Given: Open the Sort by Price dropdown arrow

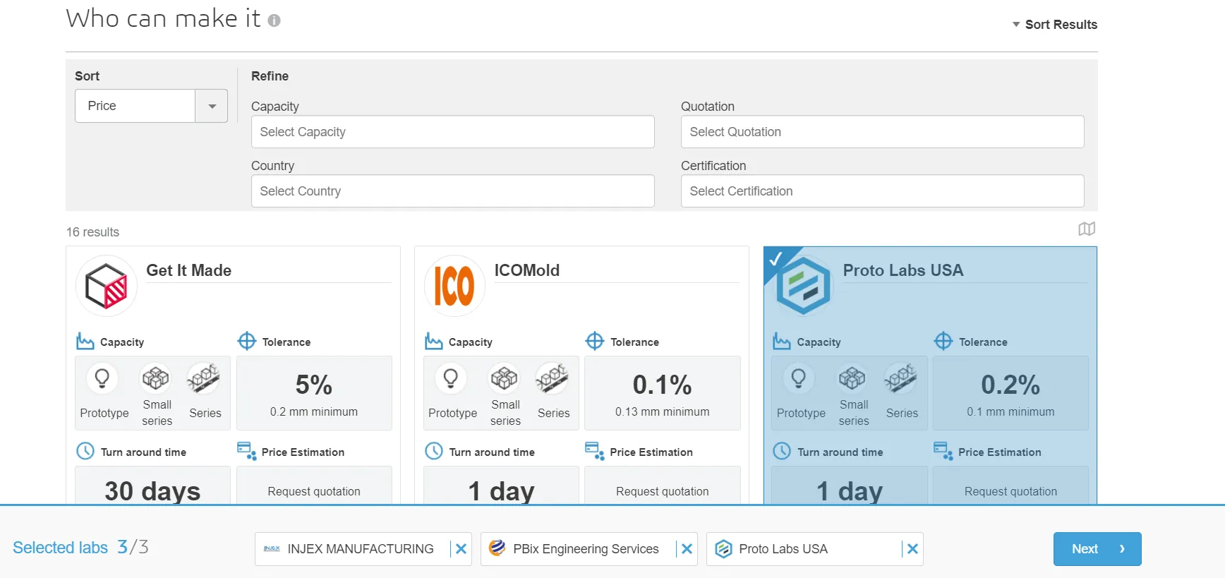Looking at the screenshot, I should tap(212, 106).
